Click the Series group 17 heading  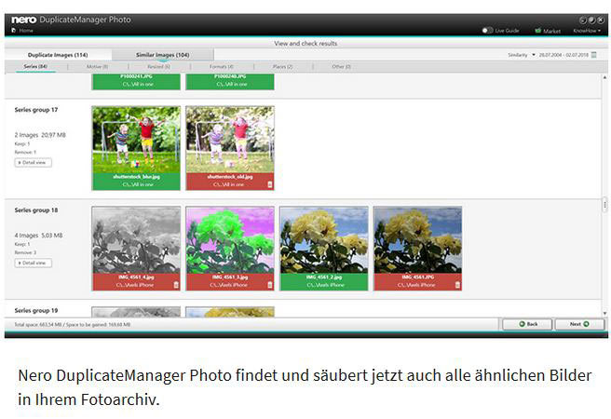pyautogui.click(x=35, y=110)
